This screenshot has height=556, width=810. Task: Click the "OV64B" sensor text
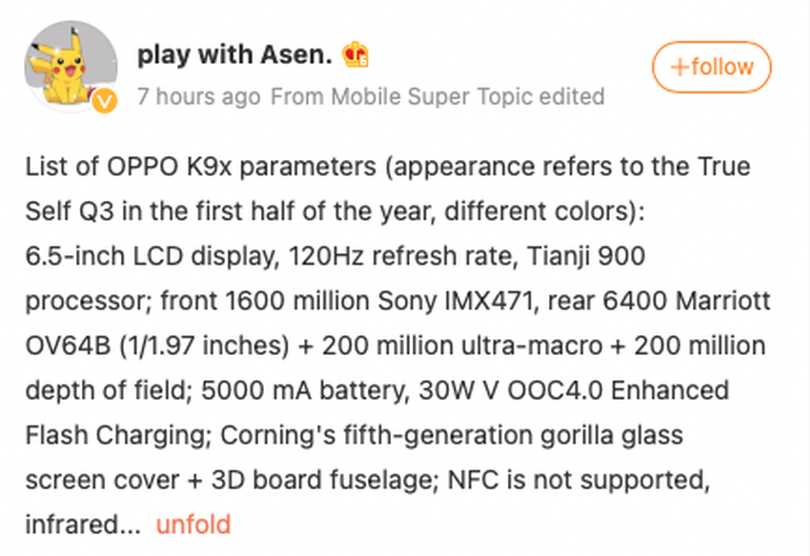(x=63, y=347)
